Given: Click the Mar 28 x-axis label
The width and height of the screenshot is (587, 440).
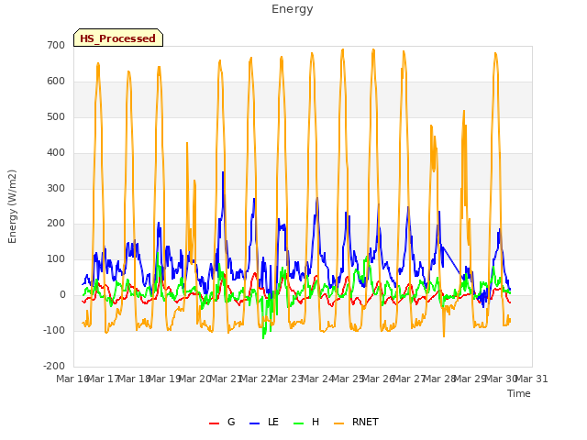Looking at the screenshot, I should click(440, 379).
